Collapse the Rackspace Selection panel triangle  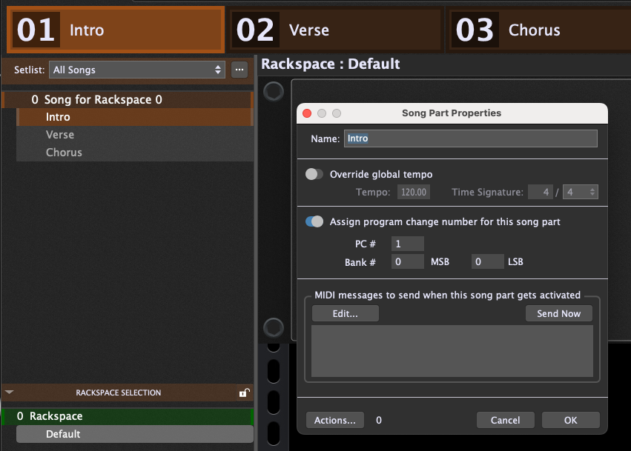[9, 392]
